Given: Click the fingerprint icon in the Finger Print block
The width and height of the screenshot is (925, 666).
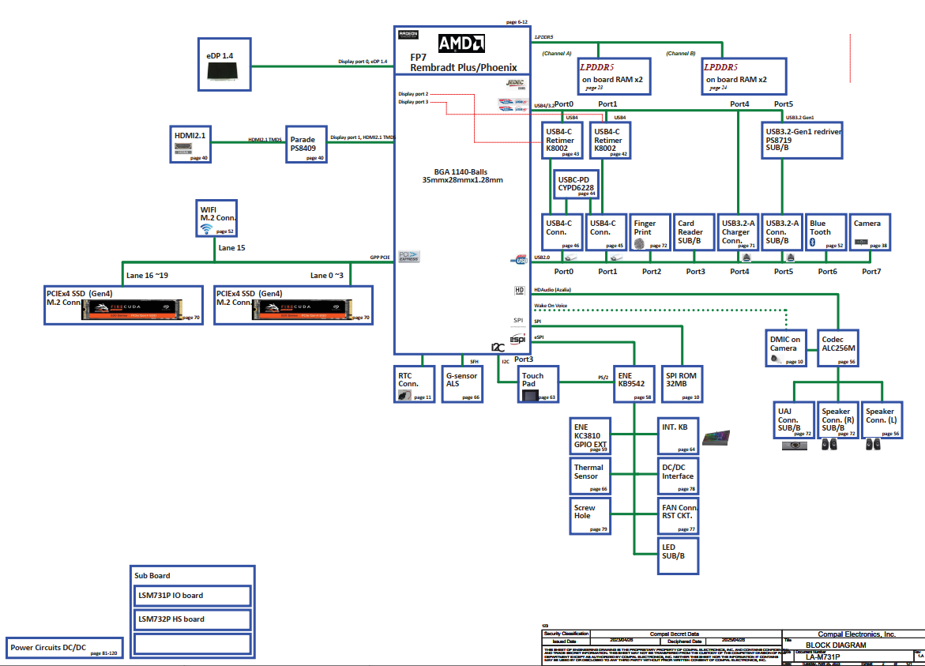Looking at the screenshot, I should (638, 245).
